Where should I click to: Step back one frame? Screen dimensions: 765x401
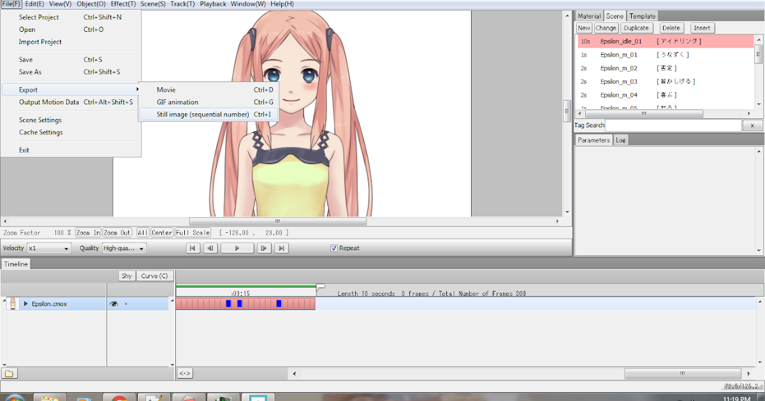tap(210, 248)
